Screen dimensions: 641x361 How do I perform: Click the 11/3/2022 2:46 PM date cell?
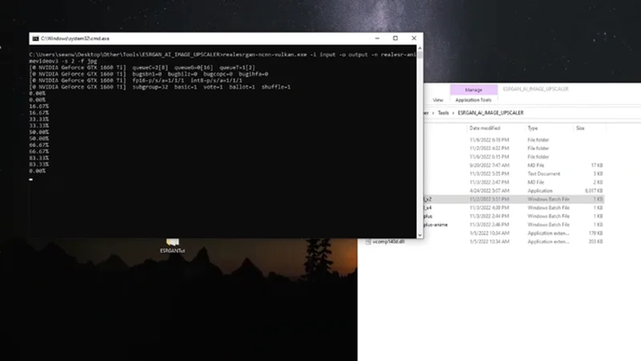tap(490, 225)
